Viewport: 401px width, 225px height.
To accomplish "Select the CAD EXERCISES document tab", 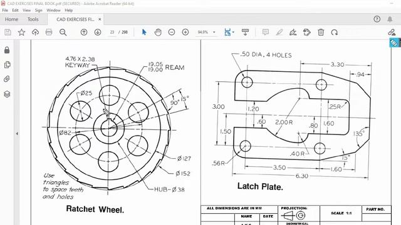I will pyautogui.click(x=75, y=19).
